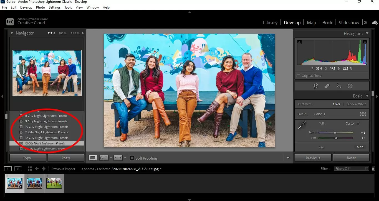Viewport: 379px width, 201px height.
Task: Toggle highlight clipping indicator in histogram
Action: coord(365,42)
